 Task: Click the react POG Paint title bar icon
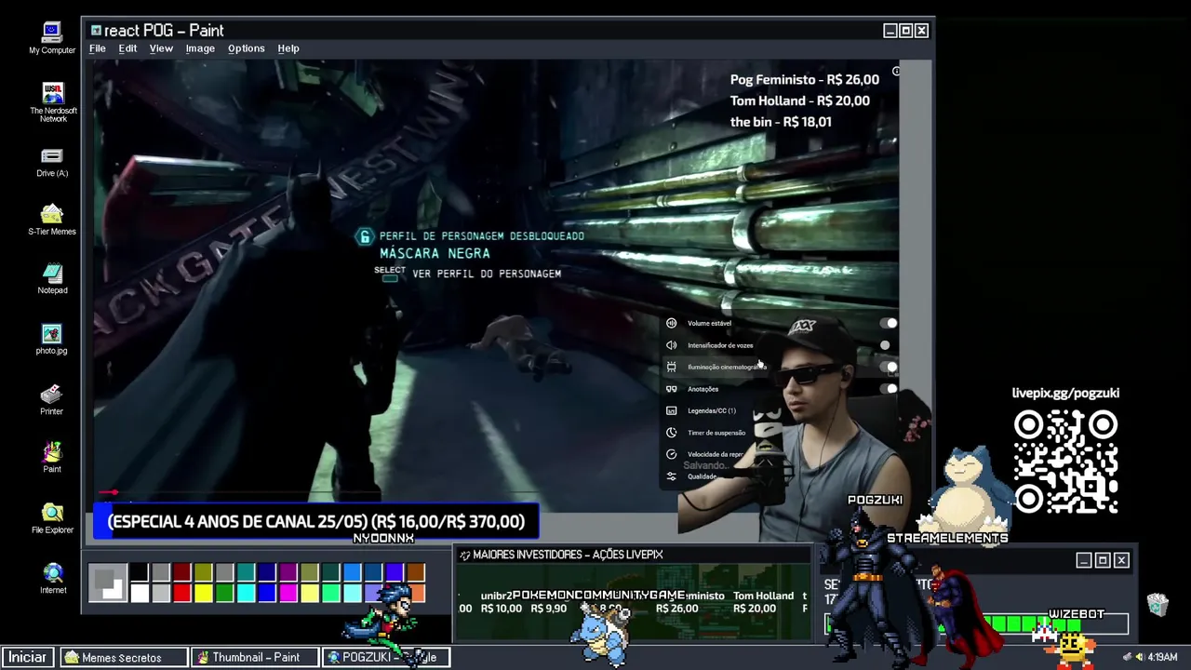point(96,31)
